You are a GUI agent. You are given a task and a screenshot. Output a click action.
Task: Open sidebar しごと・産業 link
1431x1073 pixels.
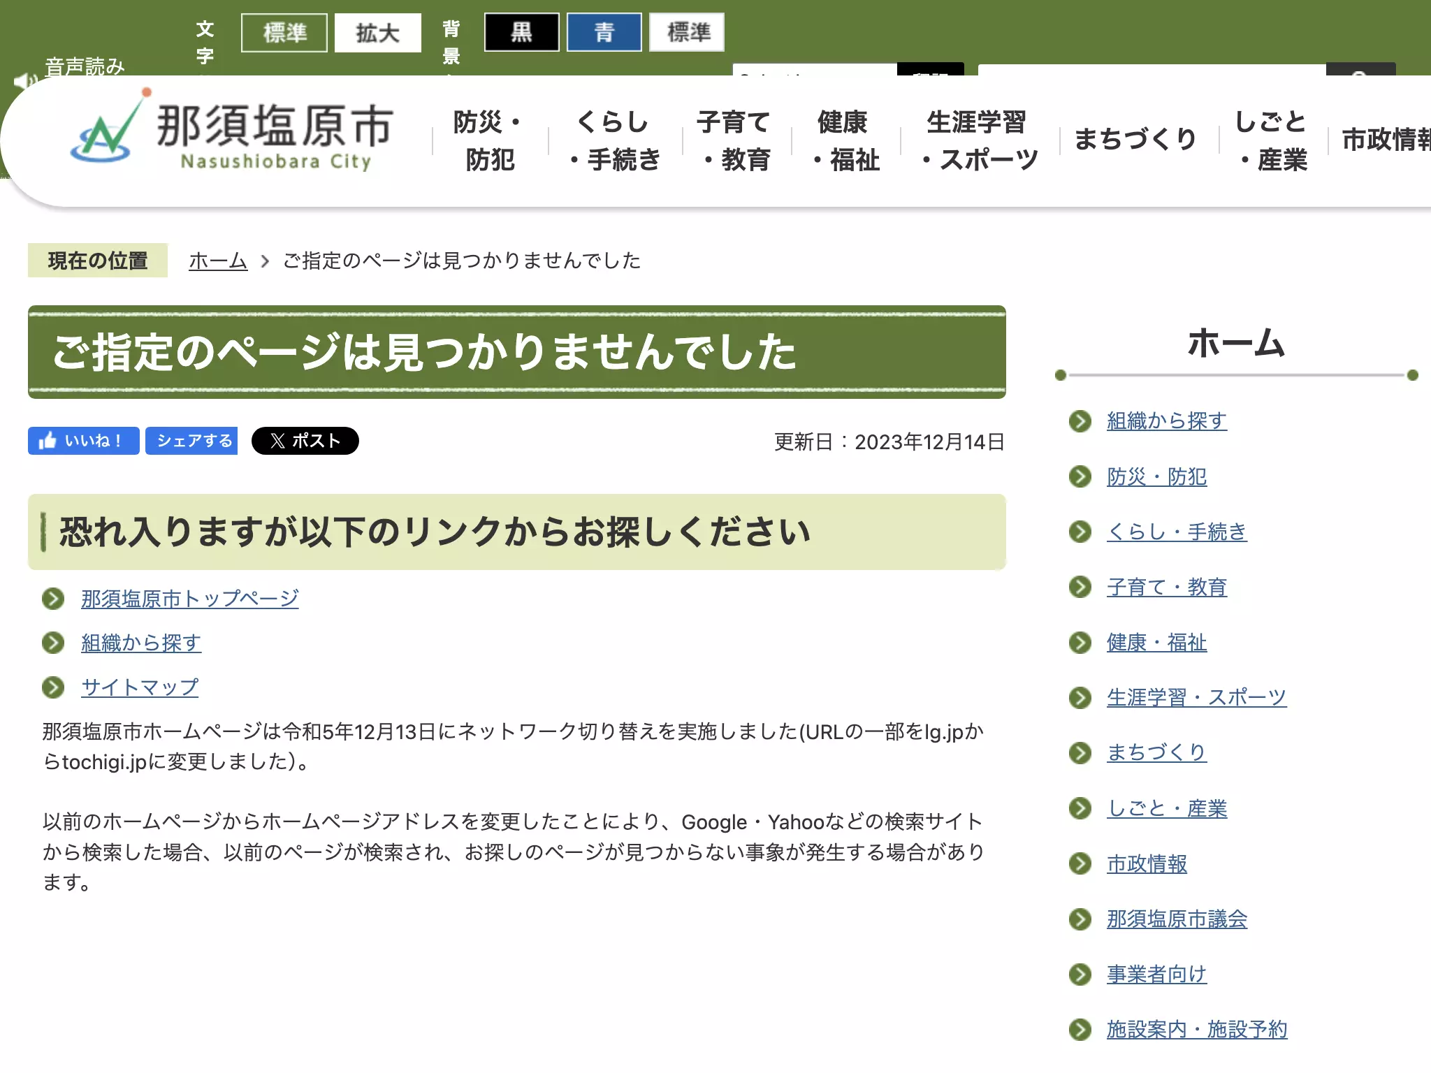point(1167,808)
